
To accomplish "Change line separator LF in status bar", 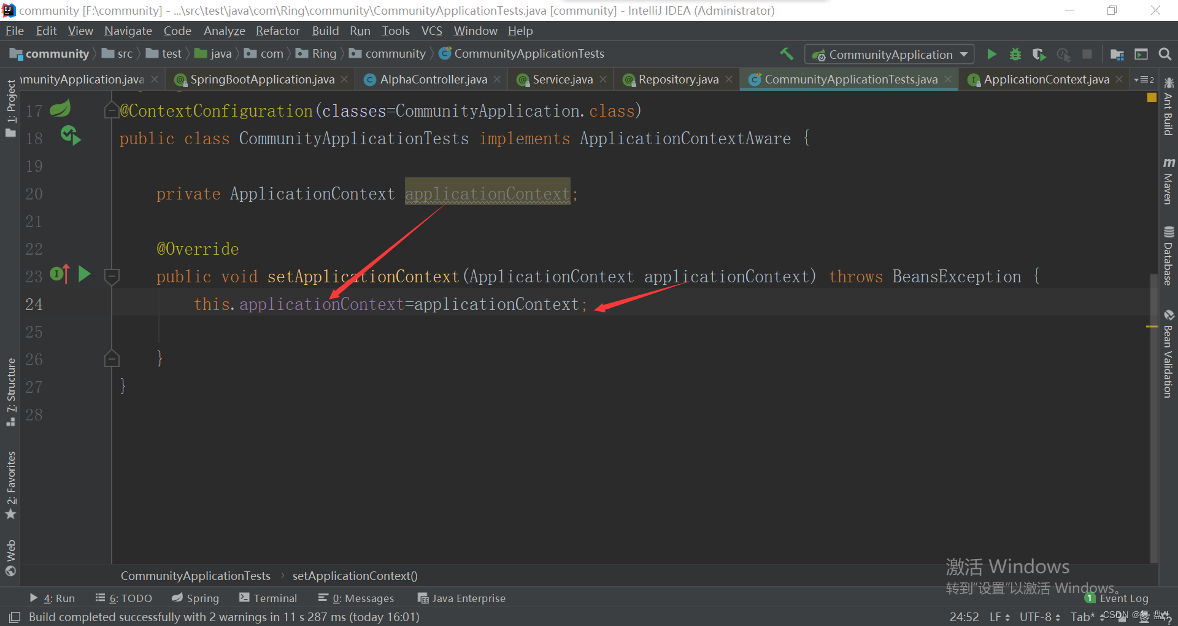I will point(999,617).
